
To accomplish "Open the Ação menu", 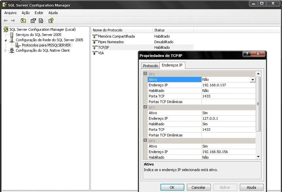I will (25, 13).
